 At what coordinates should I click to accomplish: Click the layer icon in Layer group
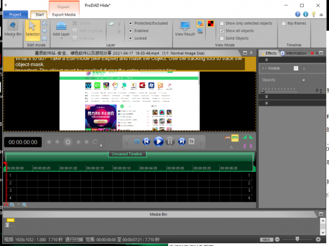[111, 24]
